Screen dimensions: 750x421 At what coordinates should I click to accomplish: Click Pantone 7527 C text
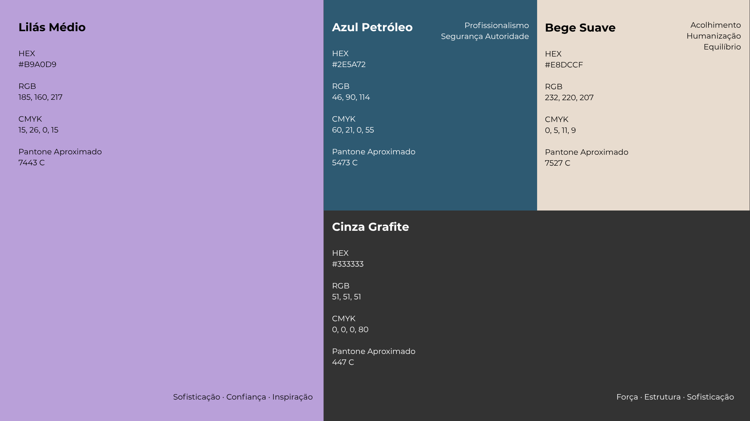557,163
